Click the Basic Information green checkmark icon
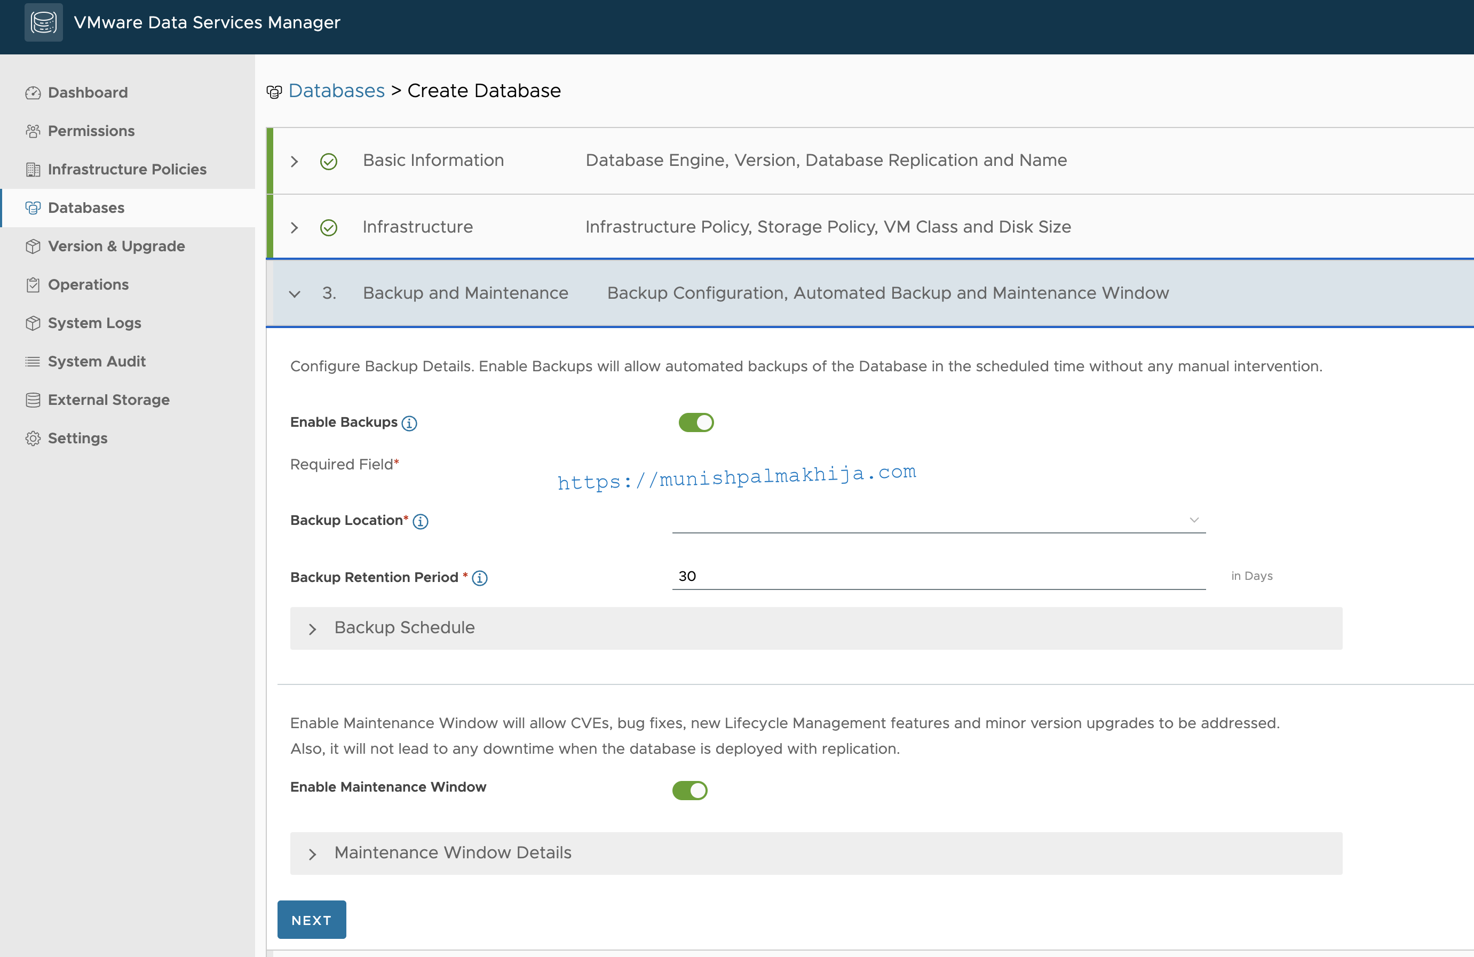This screenshot has height=957, width=1474. [329, 162]
